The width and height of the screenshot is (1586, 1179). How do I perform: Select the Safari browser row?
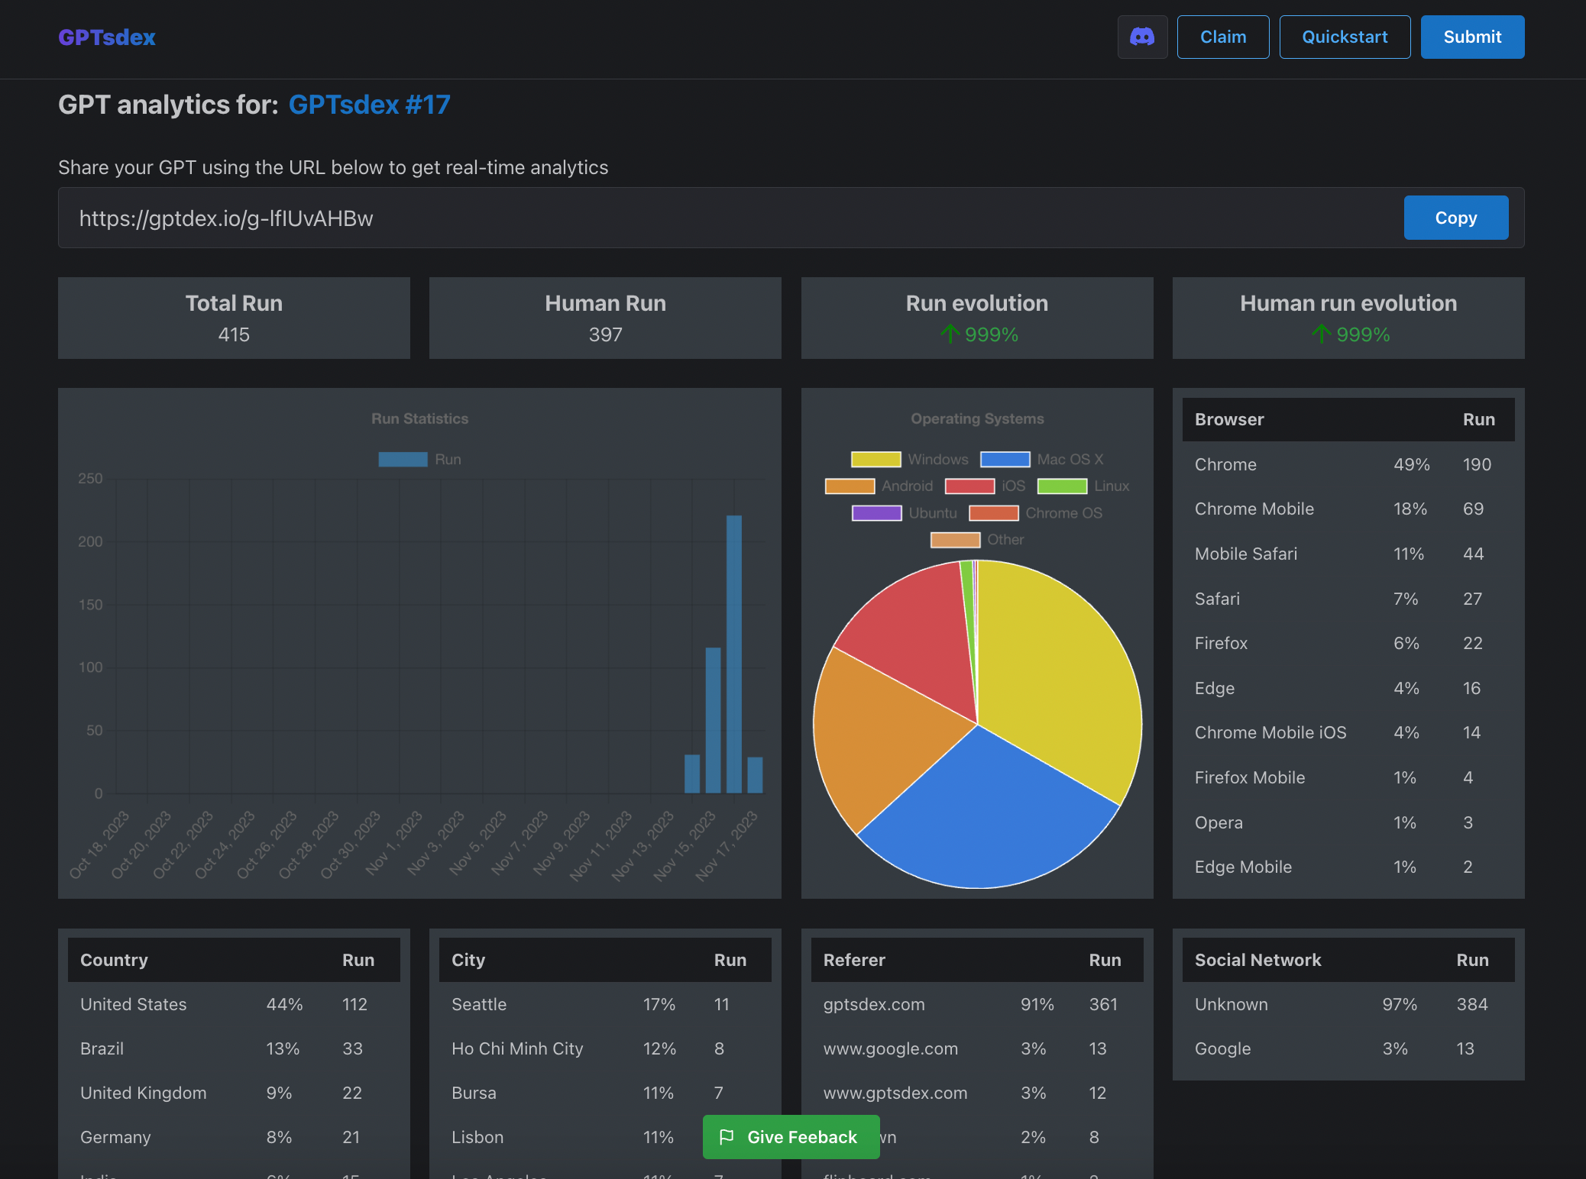(1348, 599)
